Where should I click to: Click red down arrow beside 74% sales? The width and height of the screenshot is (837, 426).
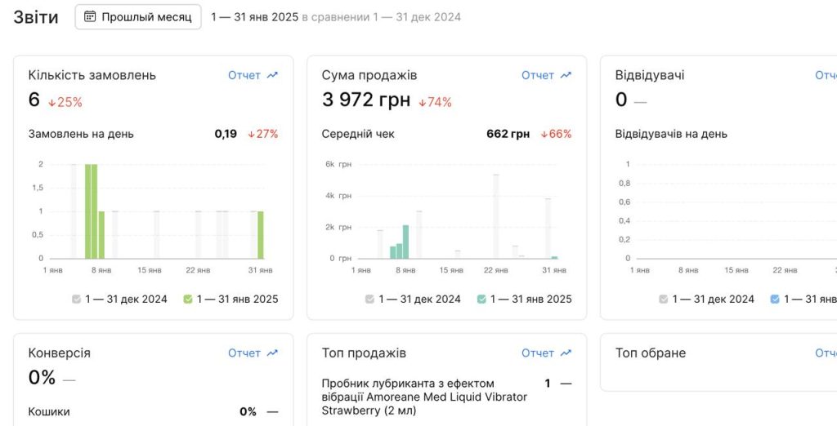point(422,102)
